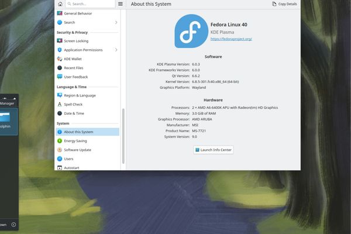Click the Autostart icon

pos(60,168)
